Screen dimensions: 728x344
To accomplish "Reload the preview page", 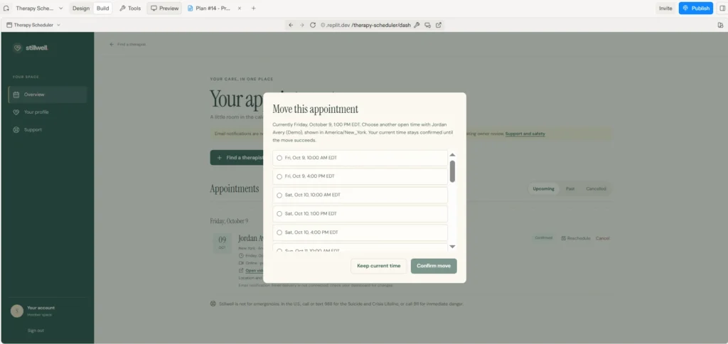I will coord(313,25).
